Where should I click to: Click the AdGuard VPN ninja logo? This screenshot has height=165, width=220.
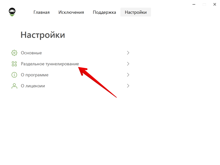[12, 12]
